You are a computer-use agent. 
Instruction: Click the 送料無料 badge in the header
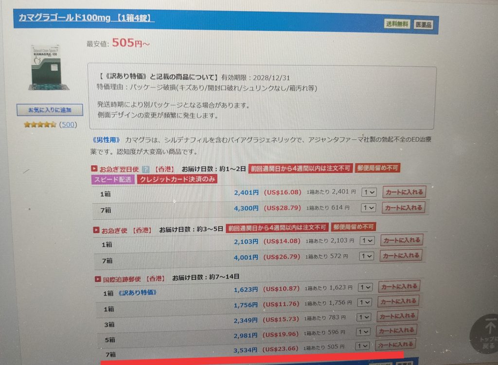[396, 24]
